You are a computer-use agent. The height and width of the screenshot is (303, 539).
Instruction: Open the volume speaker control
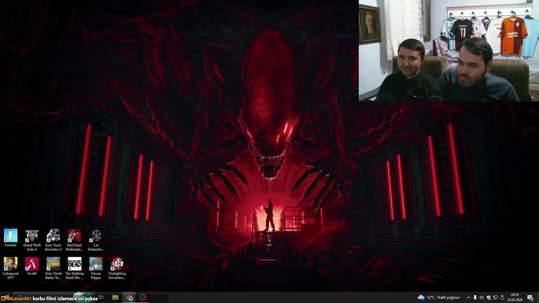pyautogui.click(x=482, y=298)
